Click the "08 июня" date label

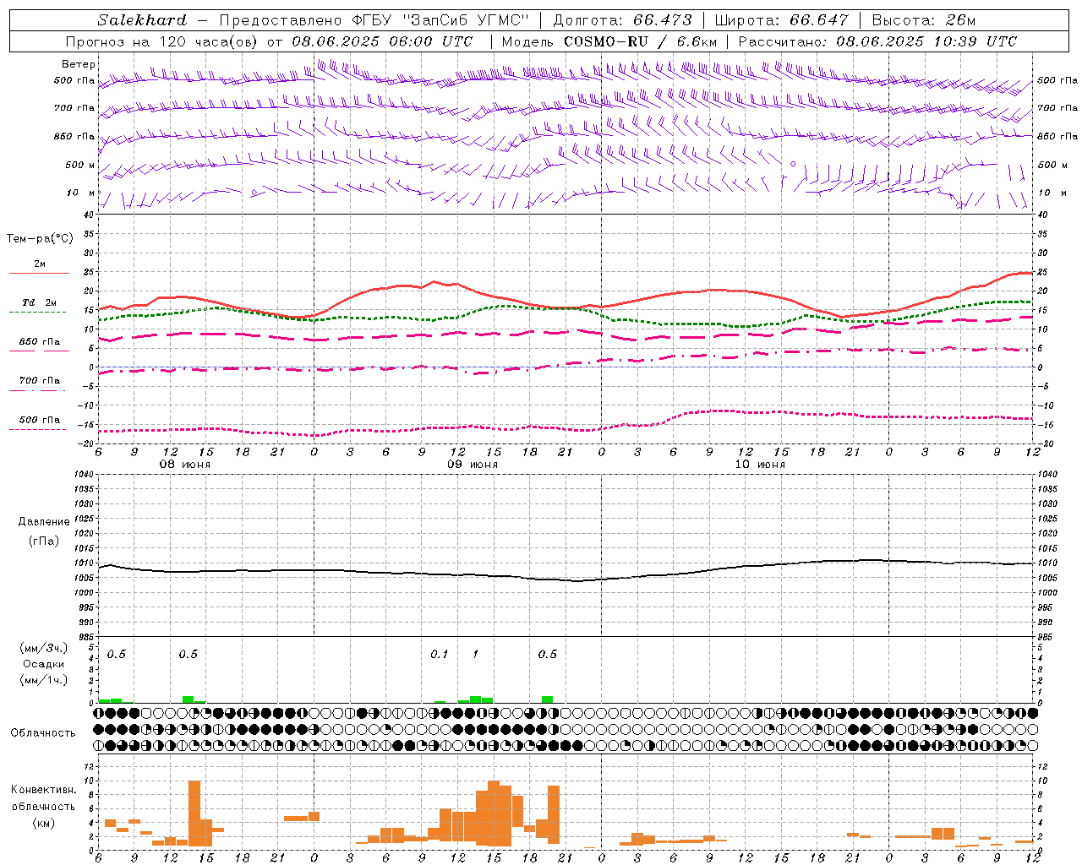pyautogui.click(x=185, y=465)
